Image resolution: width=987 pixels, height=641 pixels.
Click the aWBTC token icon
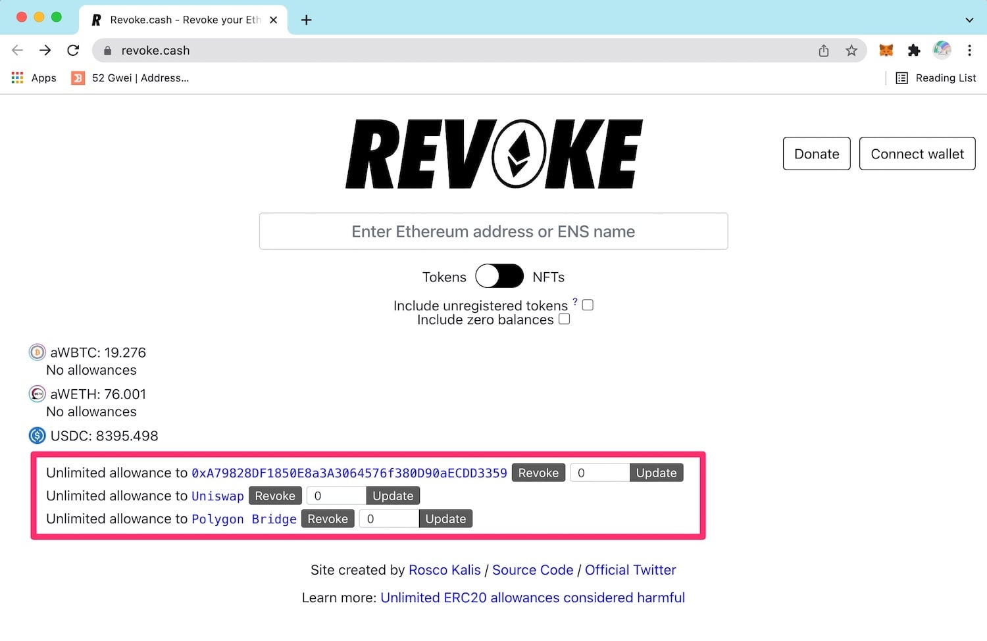click(x=38, y=352)
